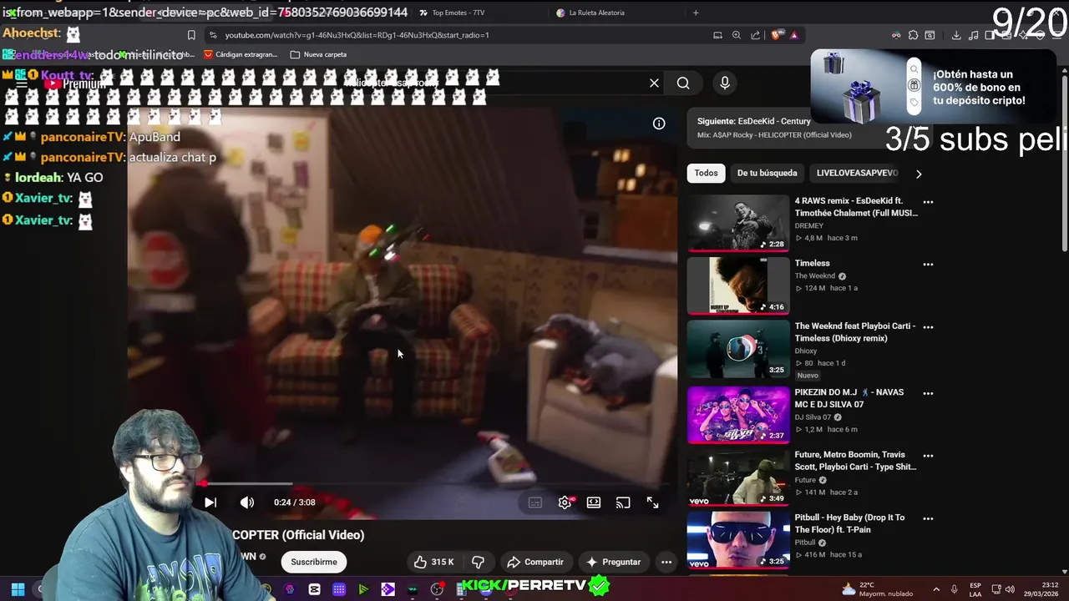The image size is (1069, 601).
Task: Show the info card on the video
Action: coord(659,124)
